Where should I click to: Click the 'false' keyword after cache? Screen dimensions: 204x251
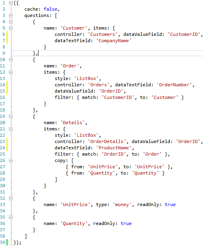[x=50, y=9]
